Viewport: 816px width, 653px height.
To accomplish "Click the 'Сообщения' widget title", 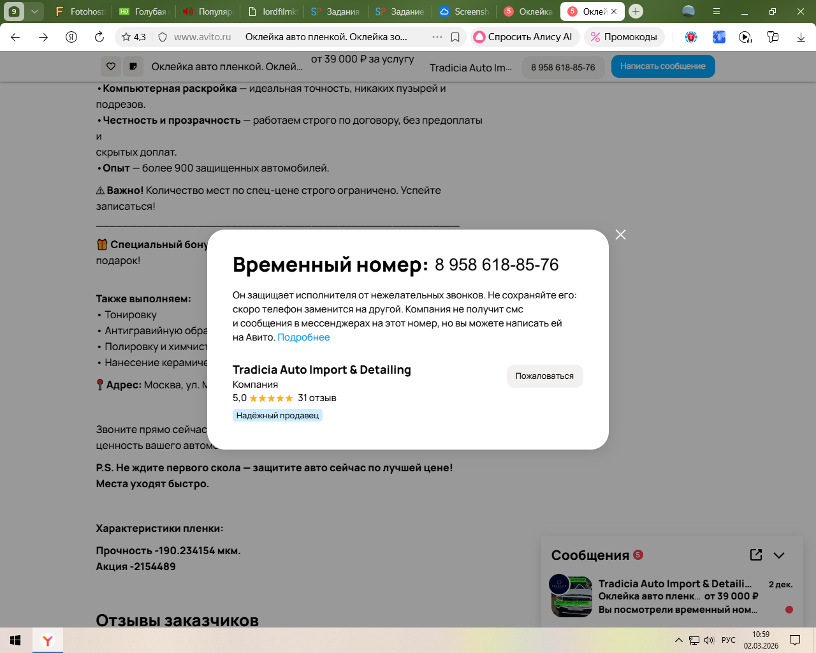I will 590,555.
